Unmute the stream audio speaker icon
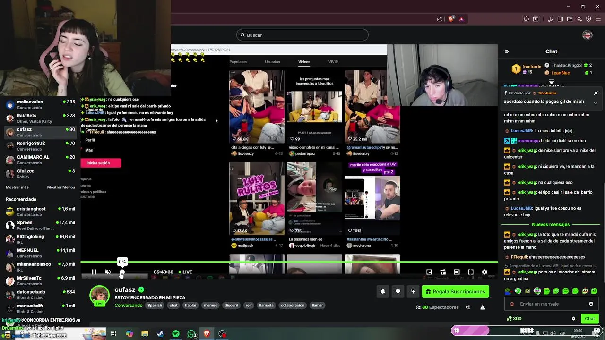 point(108,272)
